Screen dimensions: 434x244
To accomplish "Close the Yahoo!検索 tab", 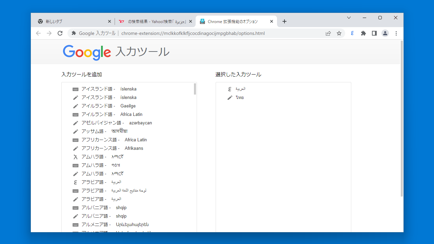I will tap(191, 21).
